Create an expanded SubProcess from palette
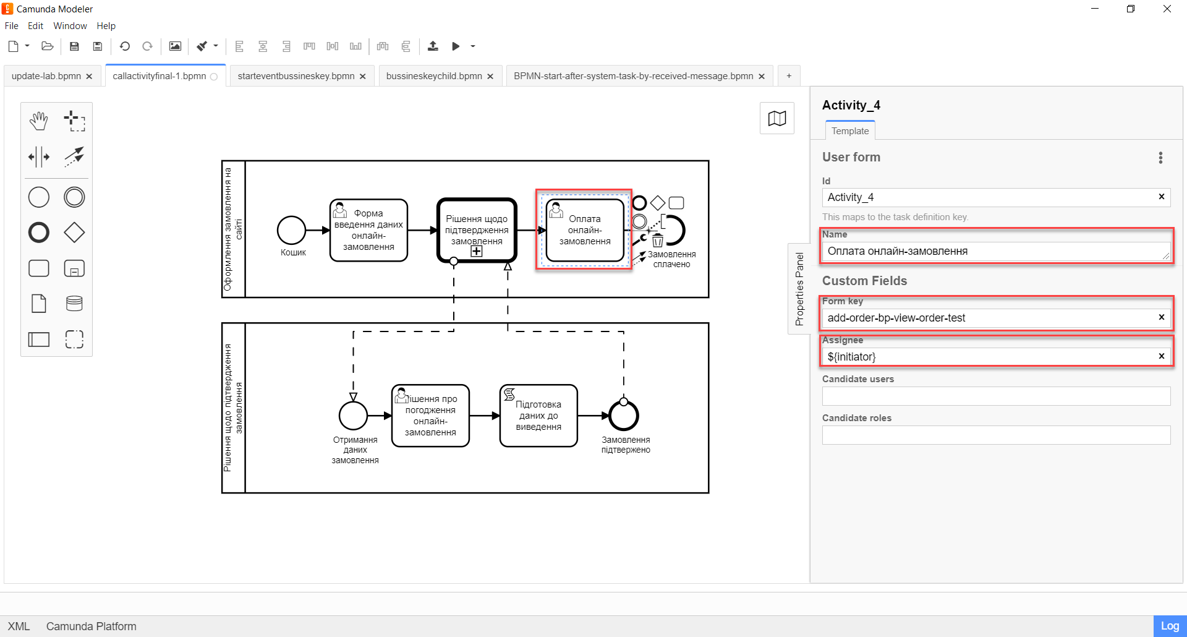Screen dimensions: 1187x637 [x=74, y=268]
